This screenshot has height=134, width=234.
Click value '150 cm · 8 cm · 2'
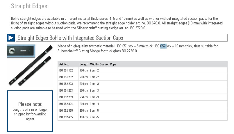point(89,70)
